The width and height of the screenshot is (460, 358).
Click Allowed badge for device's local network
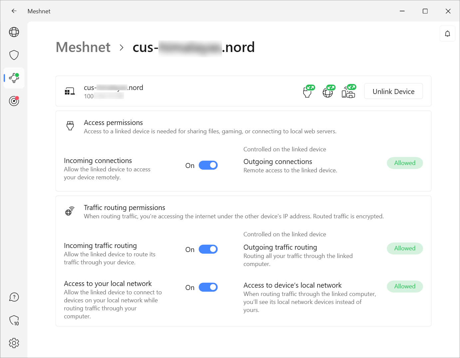tap(405, 286)
